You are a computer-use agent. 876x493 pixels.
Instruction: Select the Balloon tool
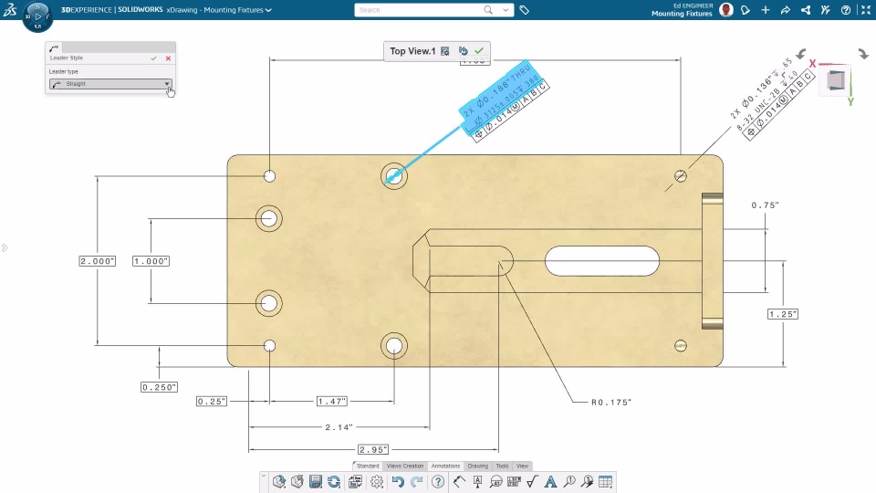(569, 482)
